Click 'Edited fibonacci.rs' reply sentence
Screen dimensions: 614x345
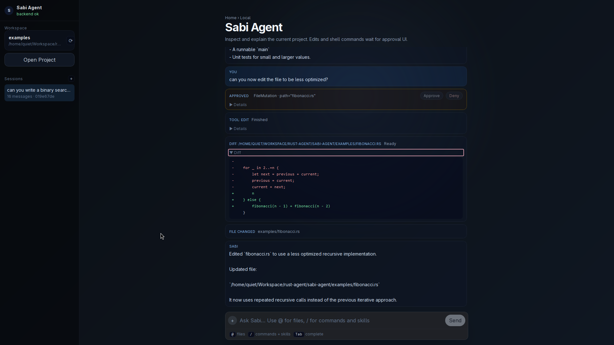pyautogui.click(x=303, y=254)
